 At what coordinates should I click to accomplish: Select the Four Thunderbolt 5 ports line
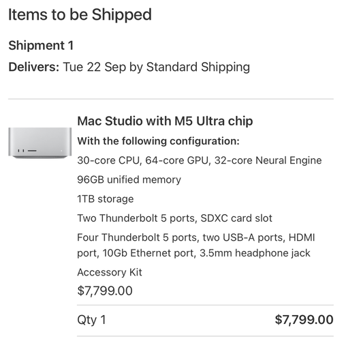pos(196,237)
